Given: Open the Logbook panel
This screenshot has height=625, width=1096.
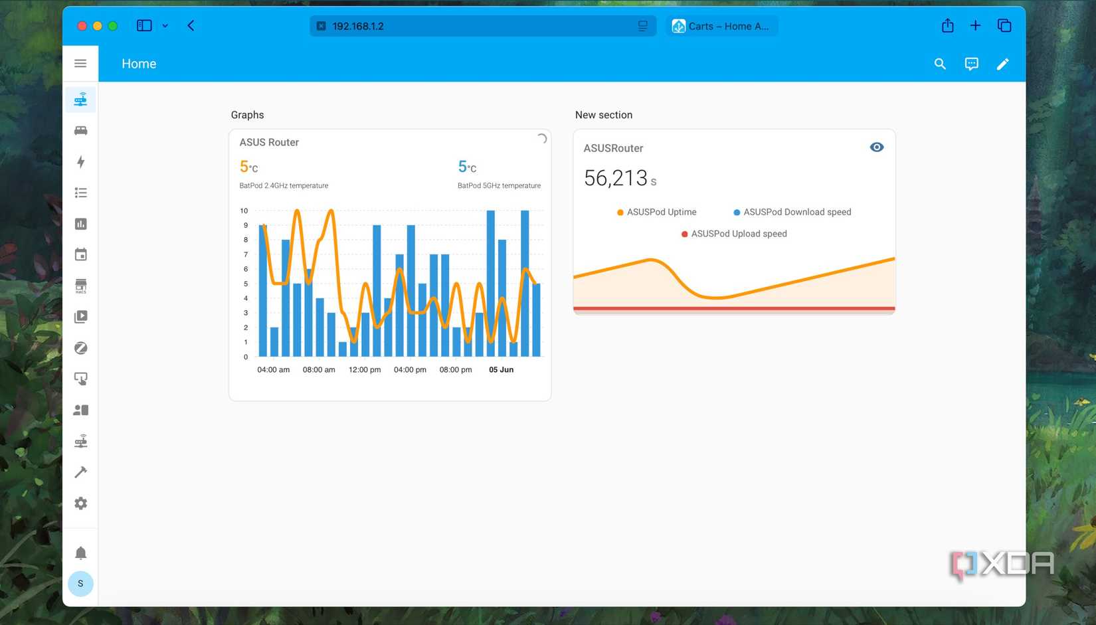Looking at the screenshot, I should click(80, 192).
